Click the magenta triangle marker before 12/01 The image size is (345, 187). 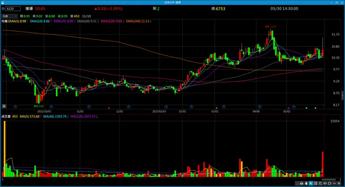click(x=109, y=108)
